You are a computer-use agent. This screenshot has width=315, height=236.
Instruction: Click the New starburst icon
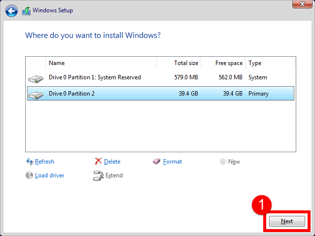pos(223,162)
